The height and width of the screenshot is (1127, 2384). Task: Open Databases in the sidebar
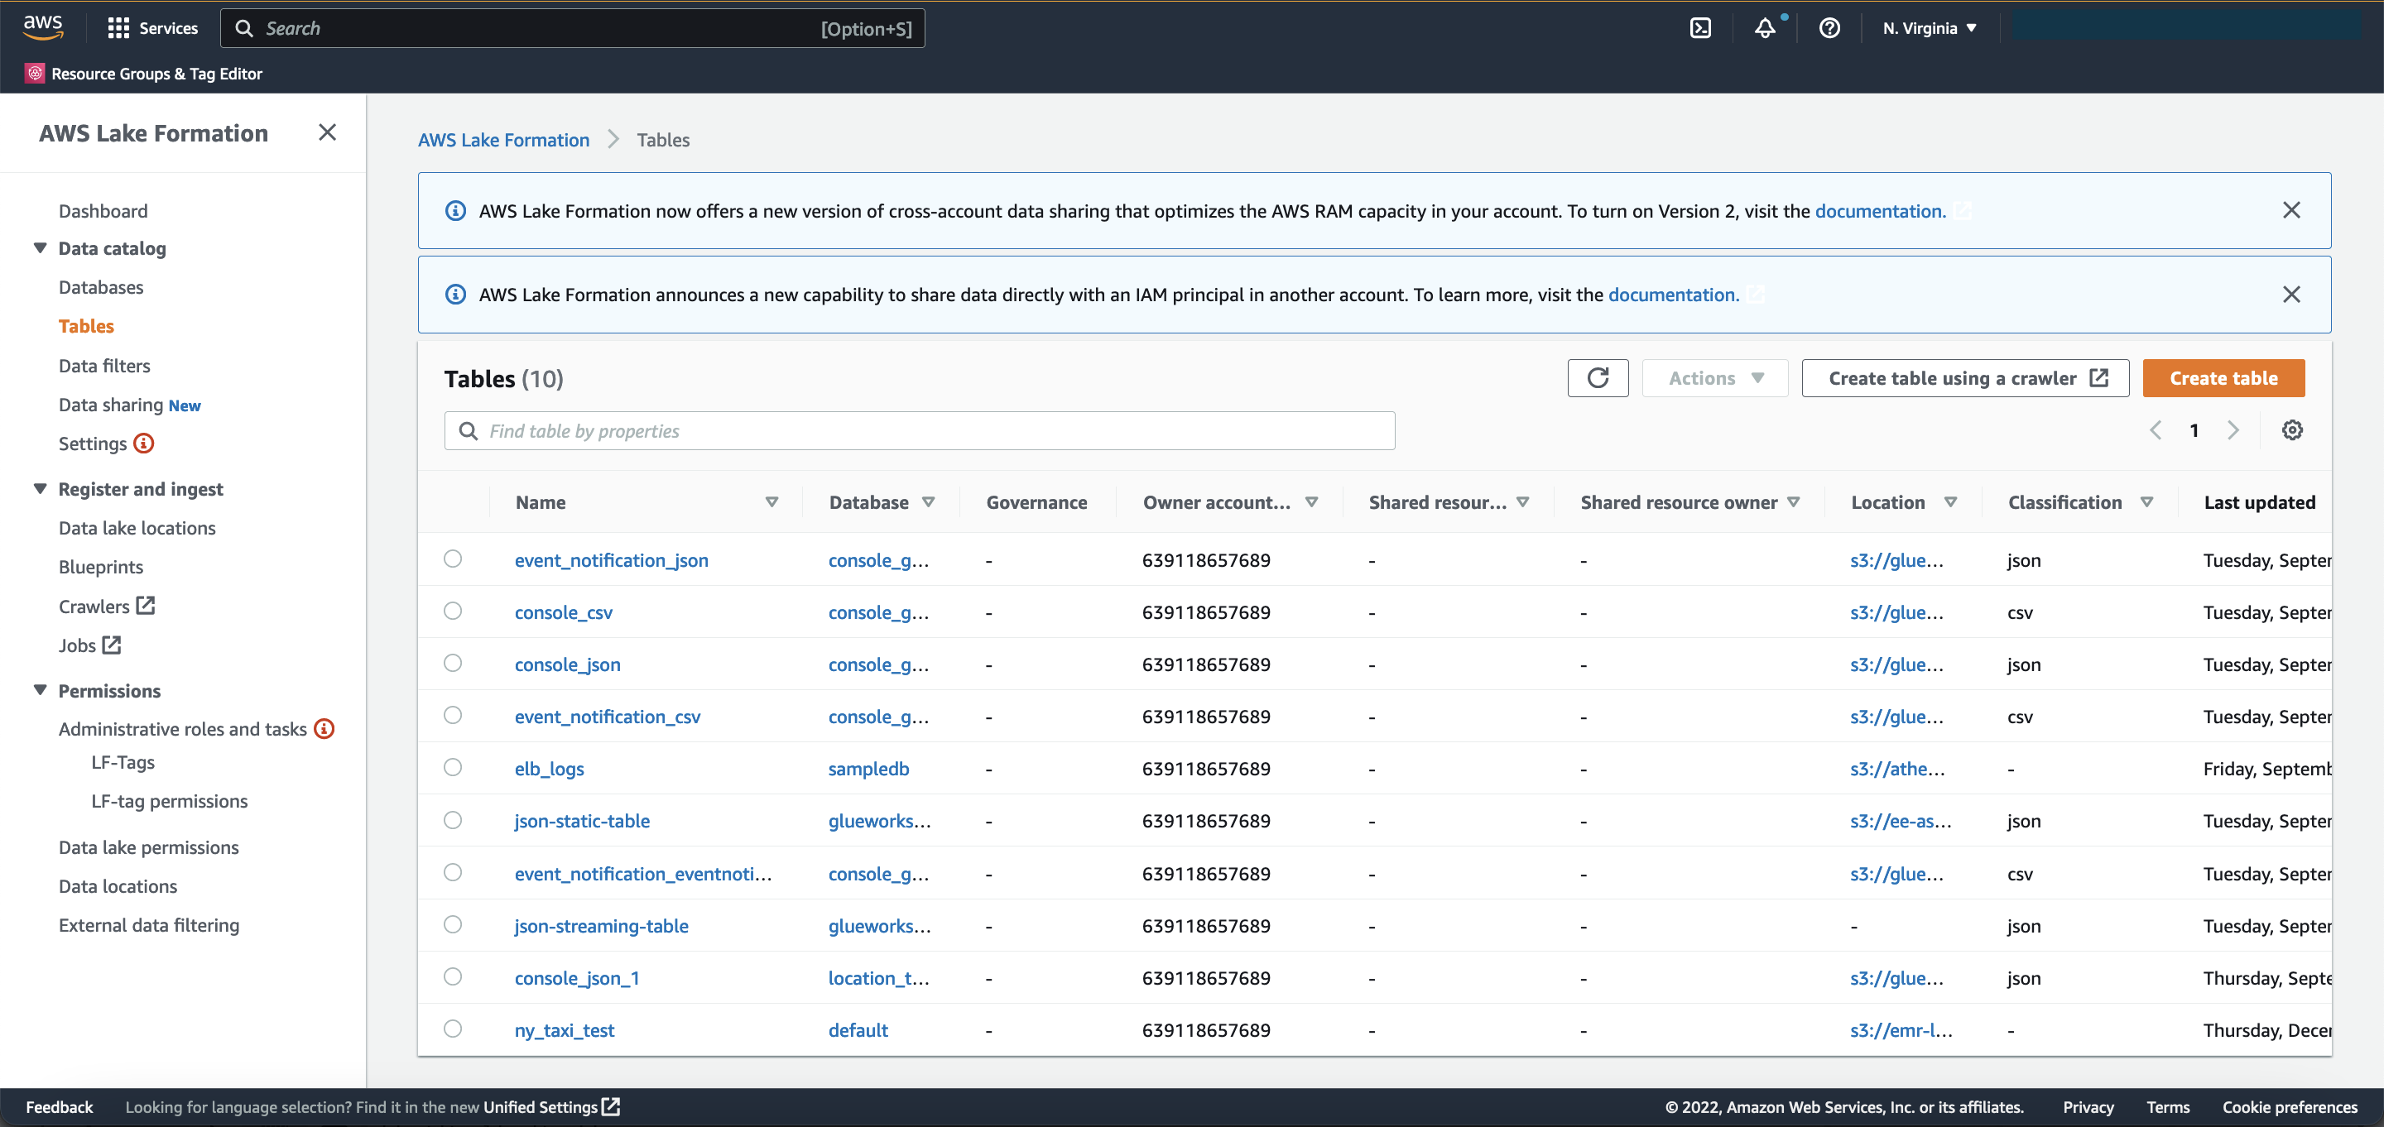pyautogui.click(x=101, y=287)
